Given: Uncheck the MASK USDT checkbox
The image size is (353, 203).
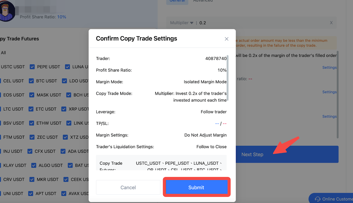Looking at the screenshot, I should coord(32,95).
